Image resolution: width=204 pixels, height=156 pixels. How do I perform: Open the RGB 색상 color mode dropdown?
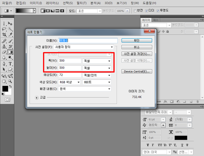69,82
